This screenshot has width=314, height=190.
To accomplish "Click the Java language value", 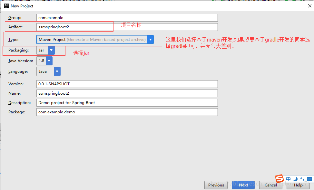I will [x=43, y=71].
